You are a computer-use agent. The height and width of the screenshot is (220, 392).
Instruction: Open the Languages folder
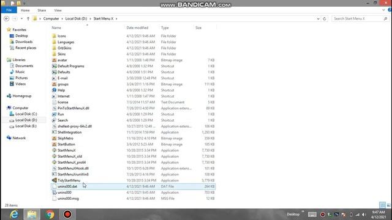(x=66, y=42)
